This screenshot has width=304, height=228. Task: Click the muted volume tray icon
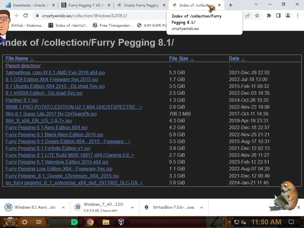(x=243, y=222)
